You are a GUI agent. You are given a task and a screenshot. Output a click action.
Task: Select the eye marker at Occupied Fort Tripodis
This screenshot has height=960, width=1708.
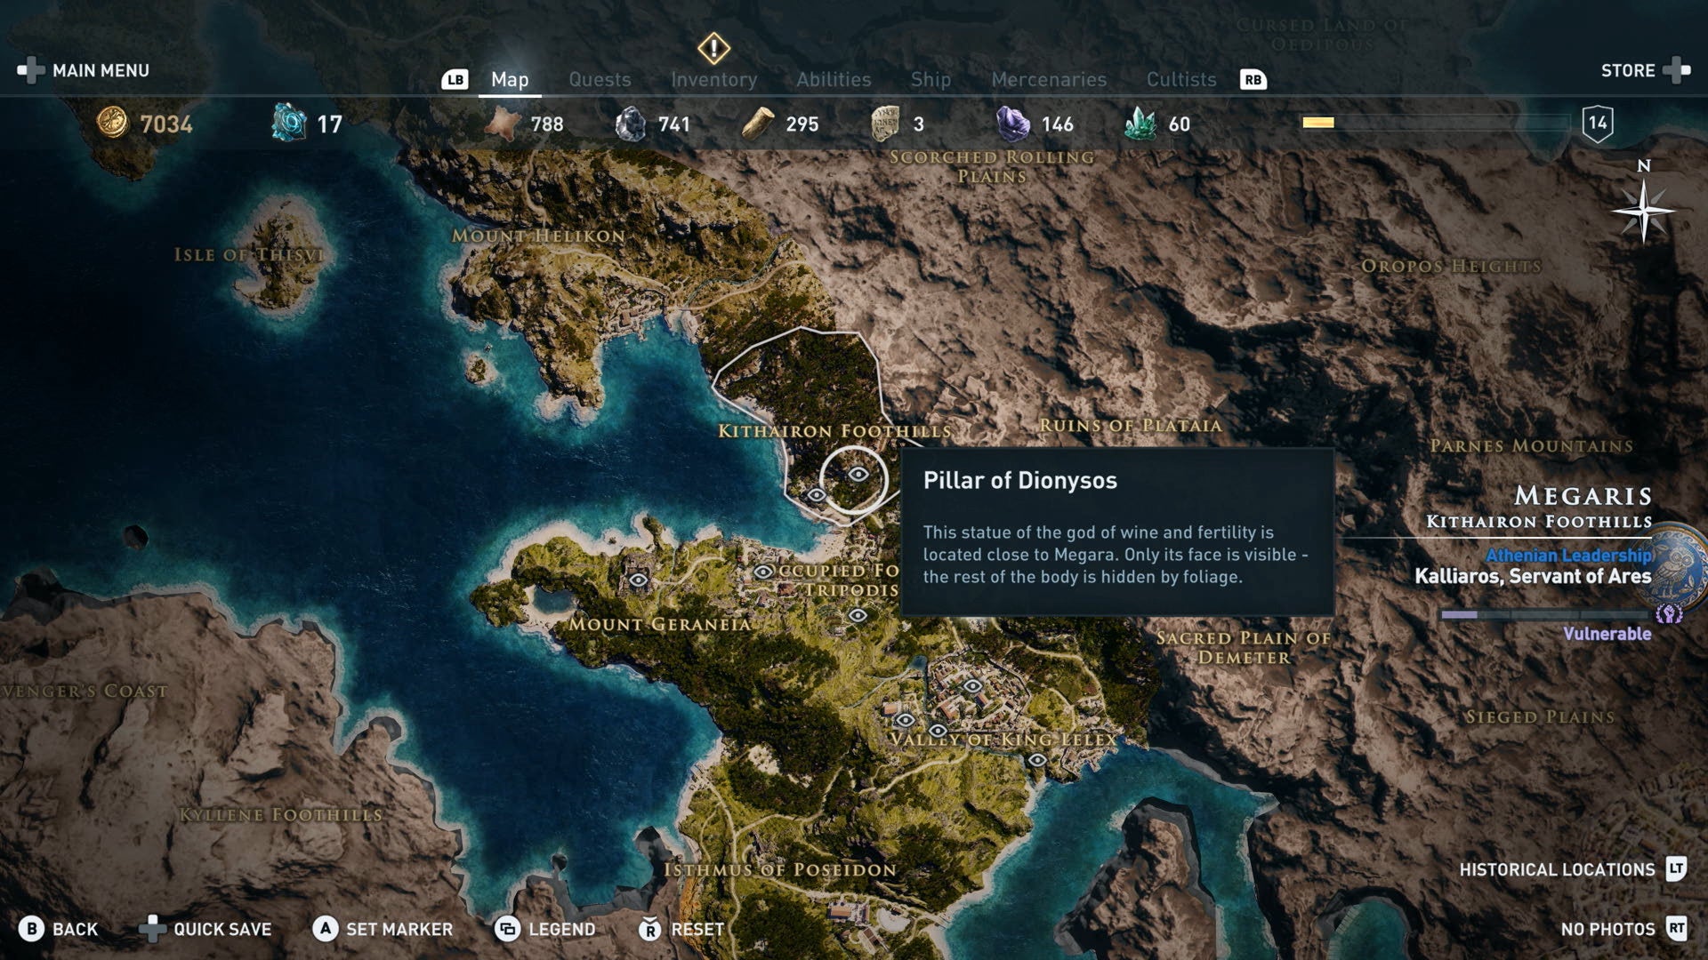click(763, 572)
